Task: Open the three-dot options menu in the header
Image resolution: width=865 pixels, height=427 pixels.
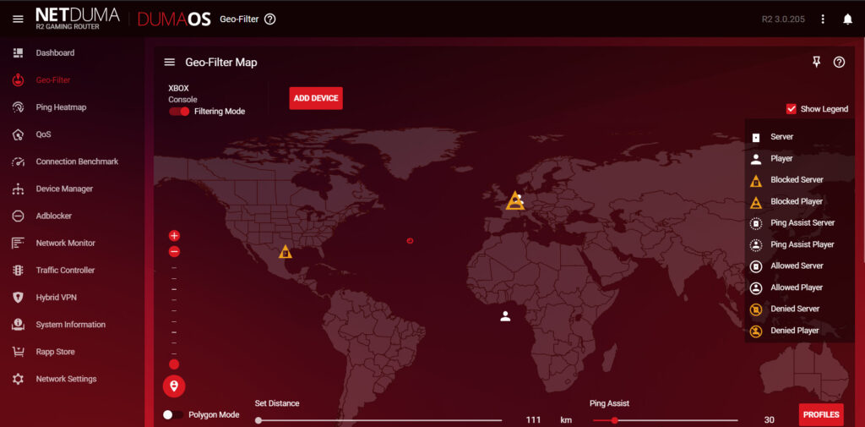Action: 823,19
